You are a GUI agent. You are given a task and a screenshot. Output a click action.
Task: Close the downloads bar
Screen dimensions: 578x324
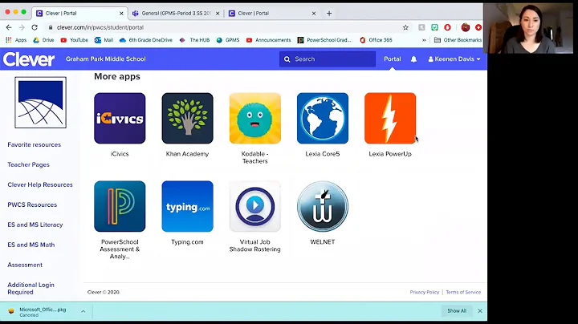point(480,310)
